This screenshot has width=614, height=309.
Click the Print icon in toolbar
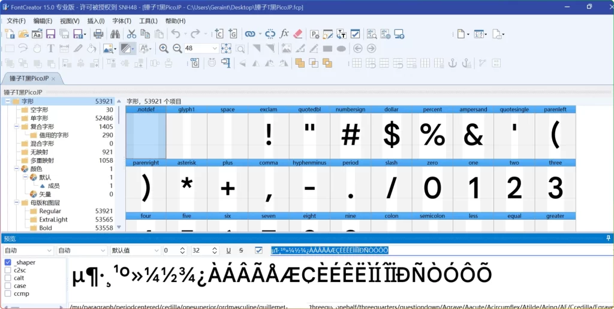pyautogui.click(x=98, y=34)
